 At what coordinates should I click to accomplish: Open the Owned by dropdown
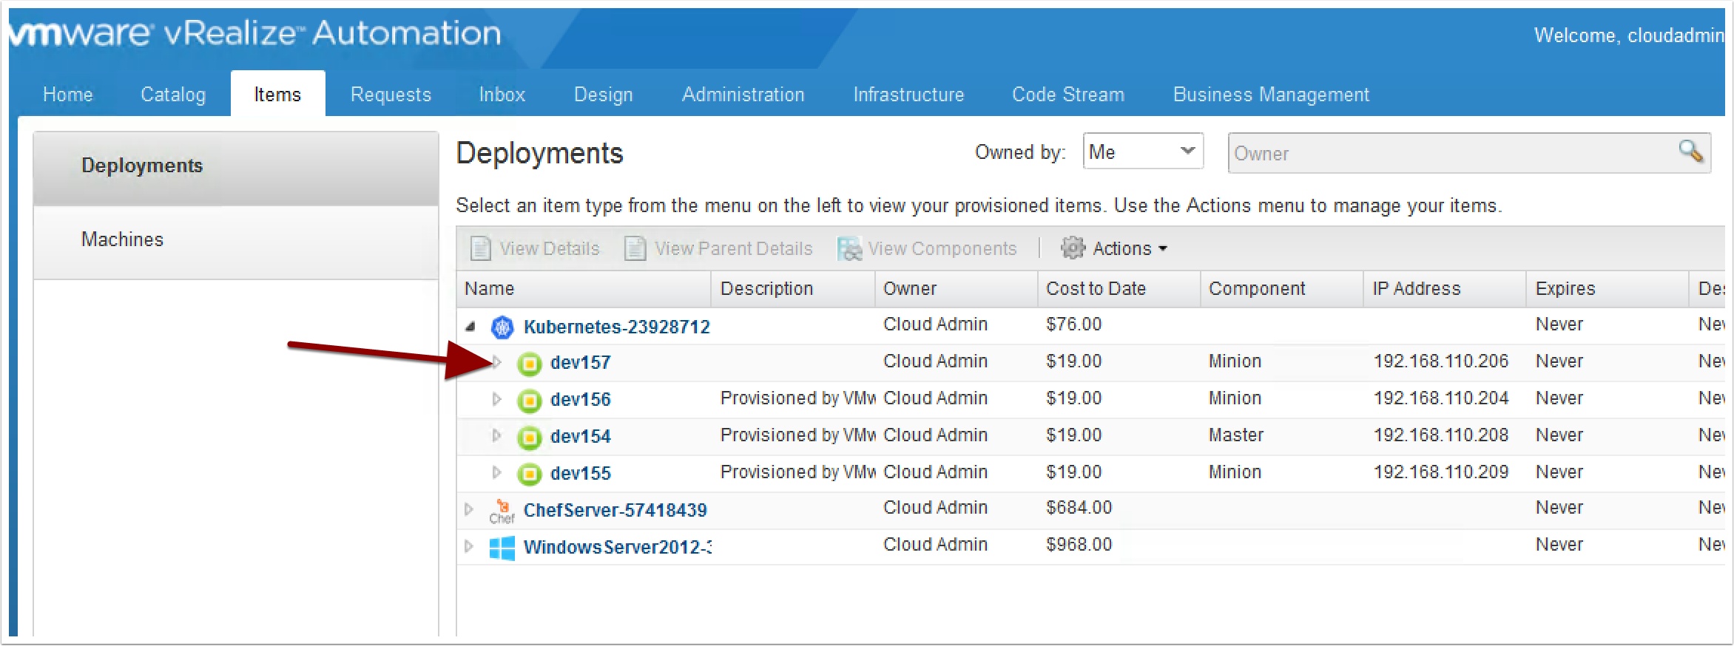(x=1142, y=152)
